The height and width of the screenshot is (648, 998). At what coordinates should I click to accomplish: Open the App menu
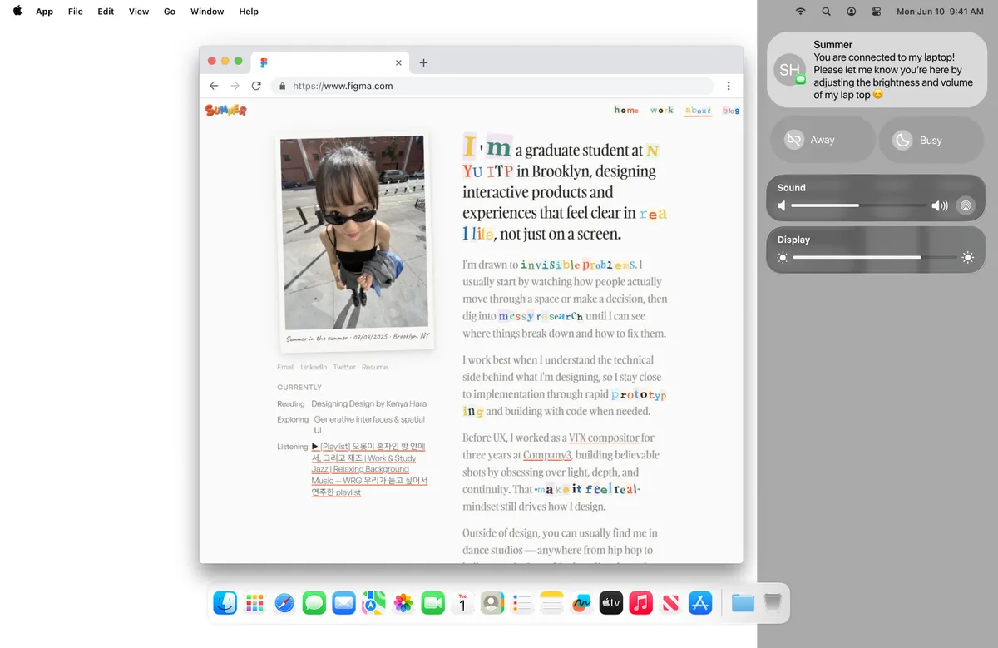coord(45,12)
